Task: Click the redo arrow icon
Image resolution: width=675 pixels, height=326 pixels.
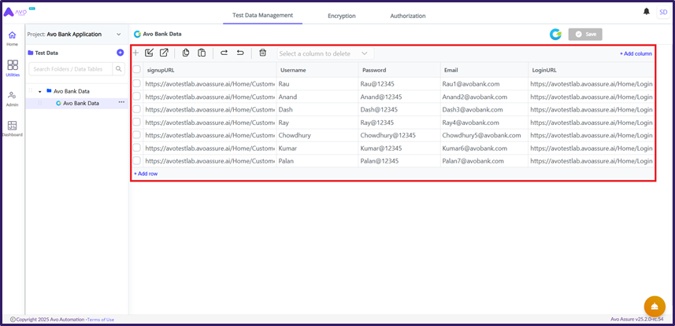Action: point(224,53)
